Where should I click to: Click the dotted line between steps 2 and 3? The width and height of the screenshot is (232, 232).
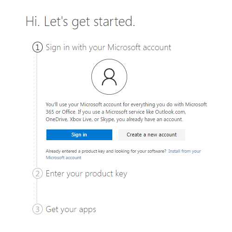pos(37,191)
